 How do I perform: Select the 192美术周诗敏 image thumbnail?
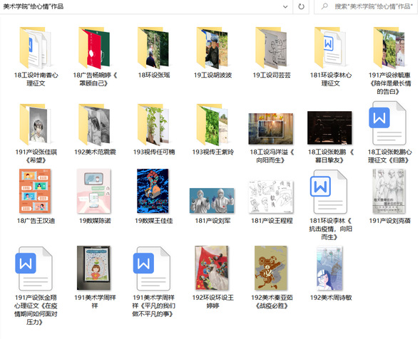pos(329,268)
